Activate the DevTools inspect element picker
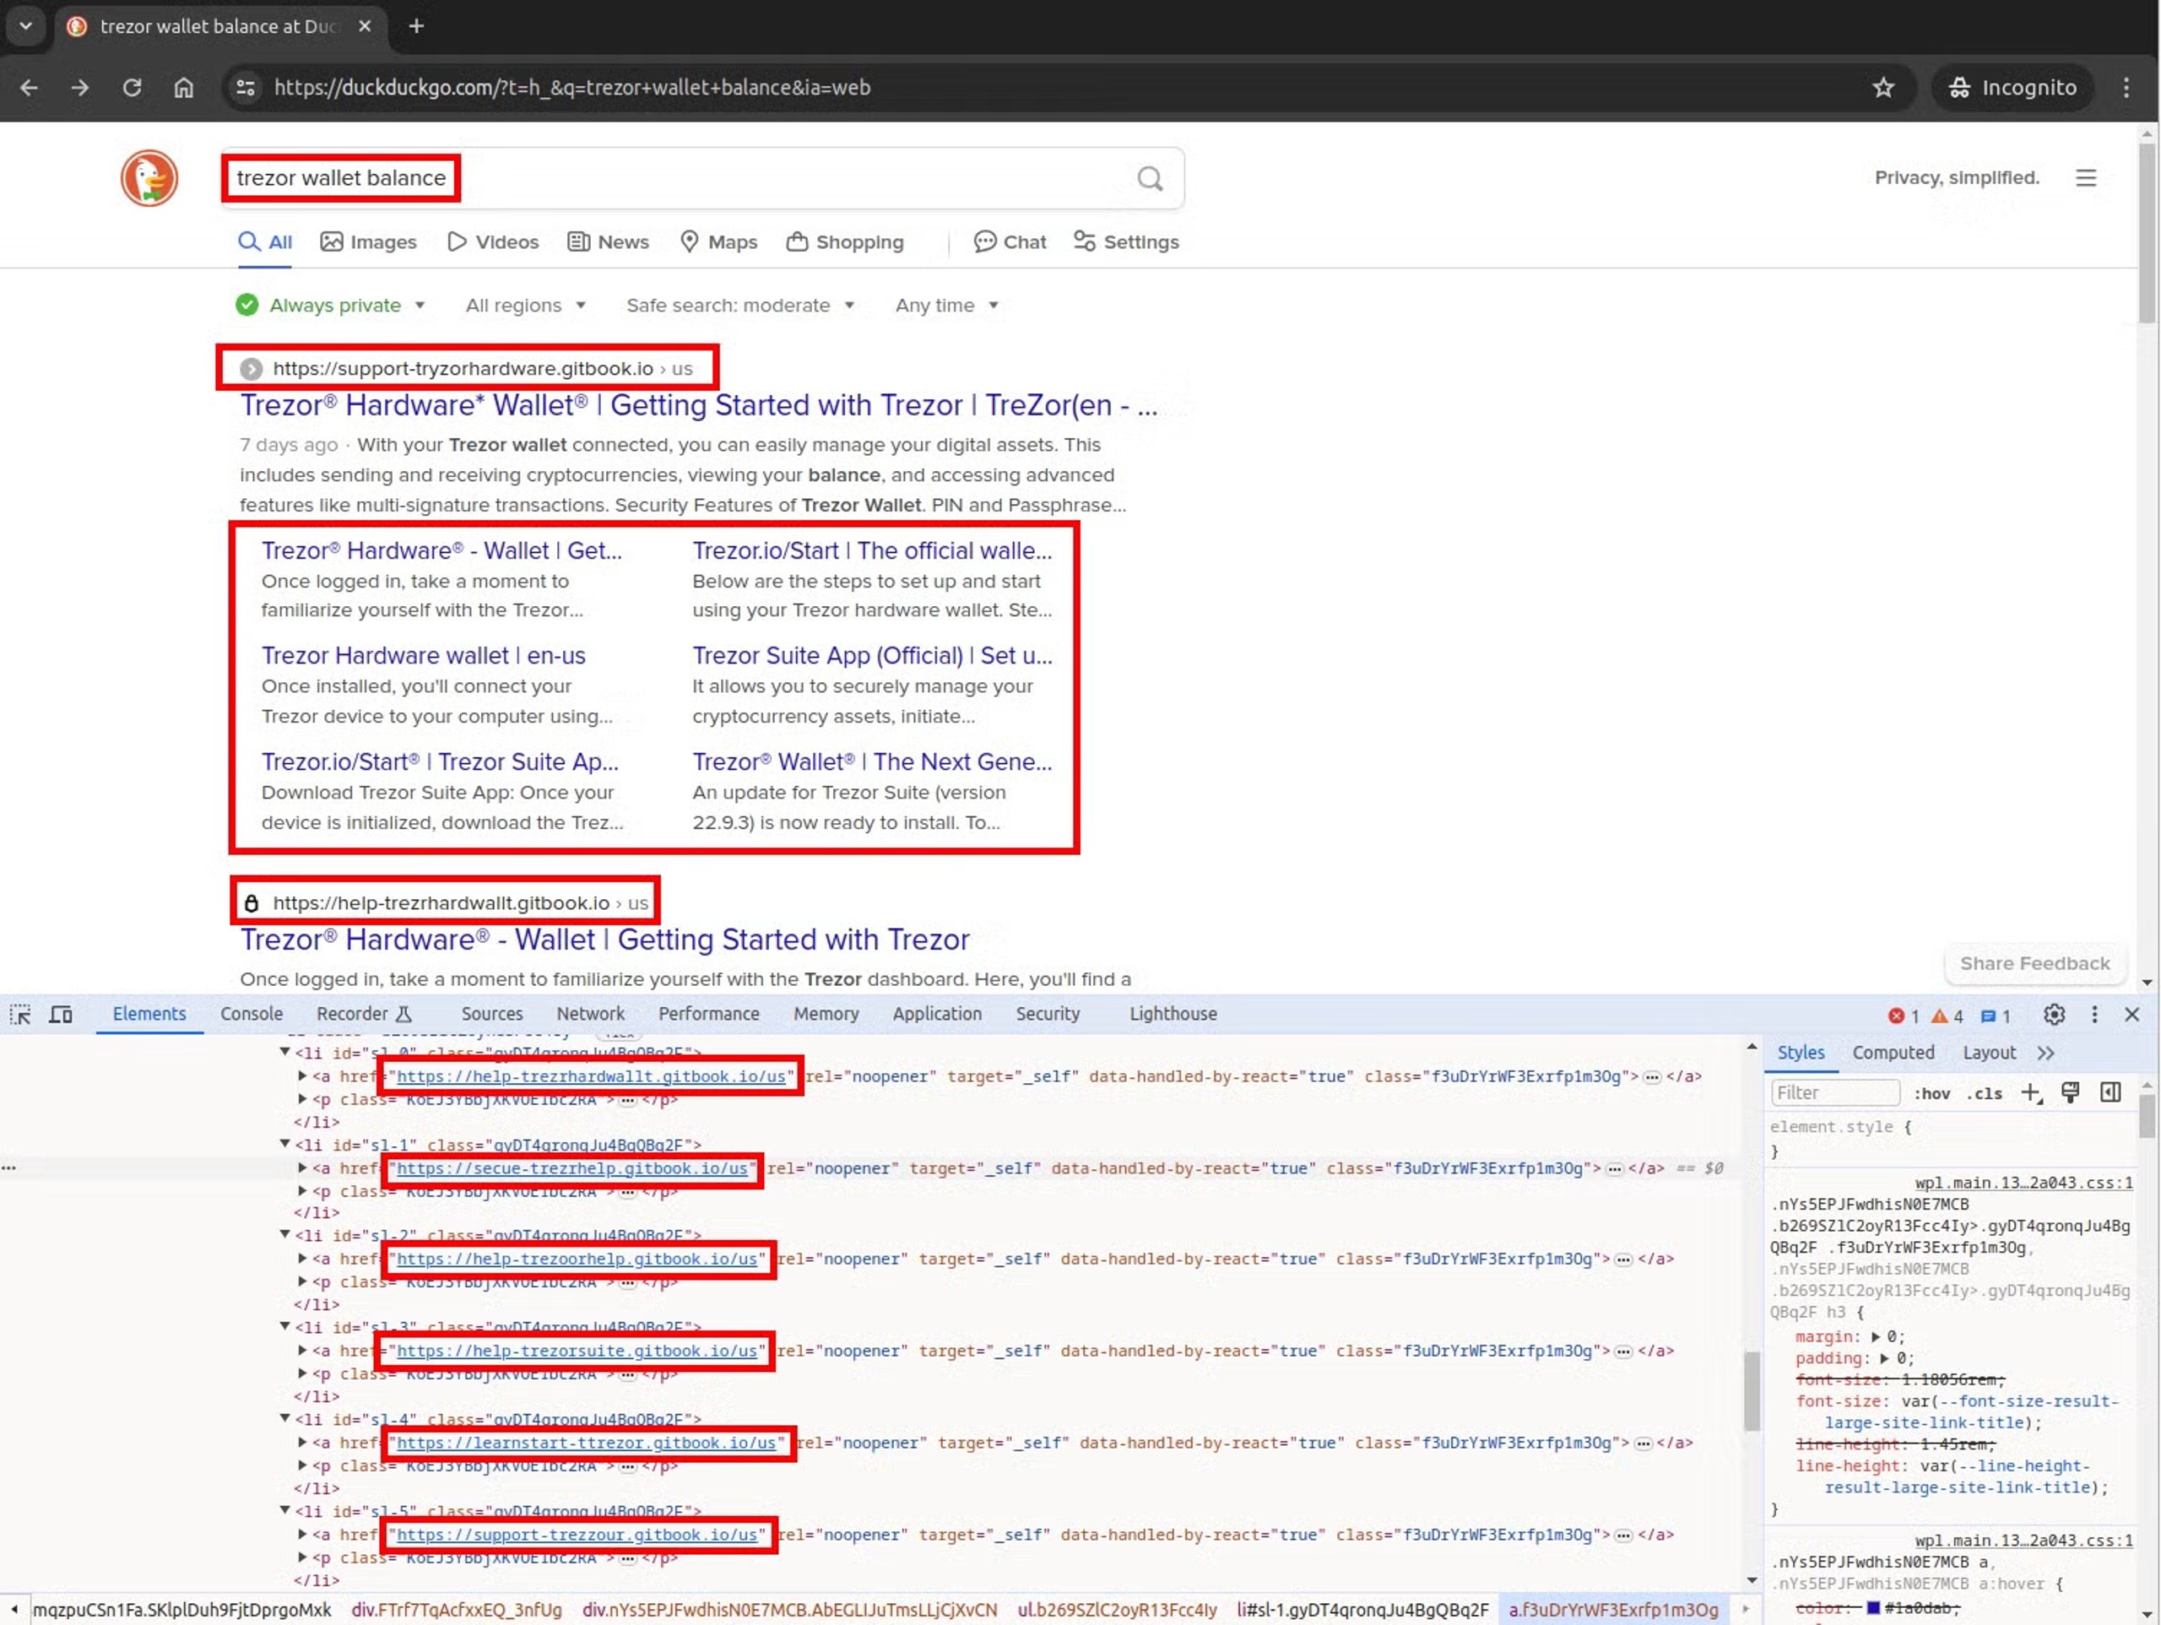 [x=20, y=1015]
